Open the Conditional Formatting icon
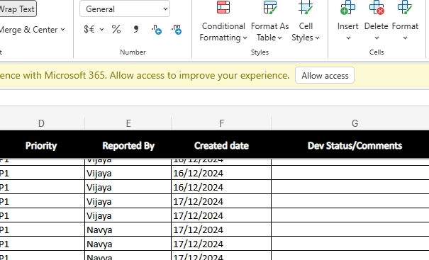 [x=223, y=7]
